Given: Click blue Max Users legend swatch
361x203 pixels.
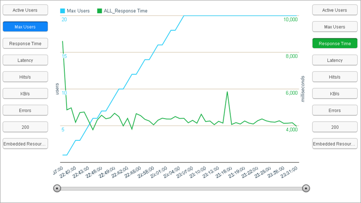Looking at the screenshot, I should click(63, 11).
